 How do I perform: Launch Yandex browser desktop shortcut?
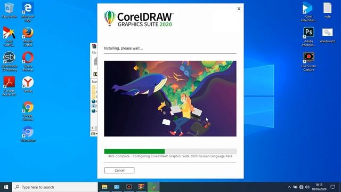point(28,84)
